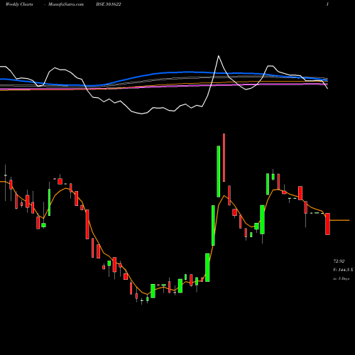Viewport: 355px width, 355px height.
Task: Click the tallest green candlestick
Action: coord(219,171)
